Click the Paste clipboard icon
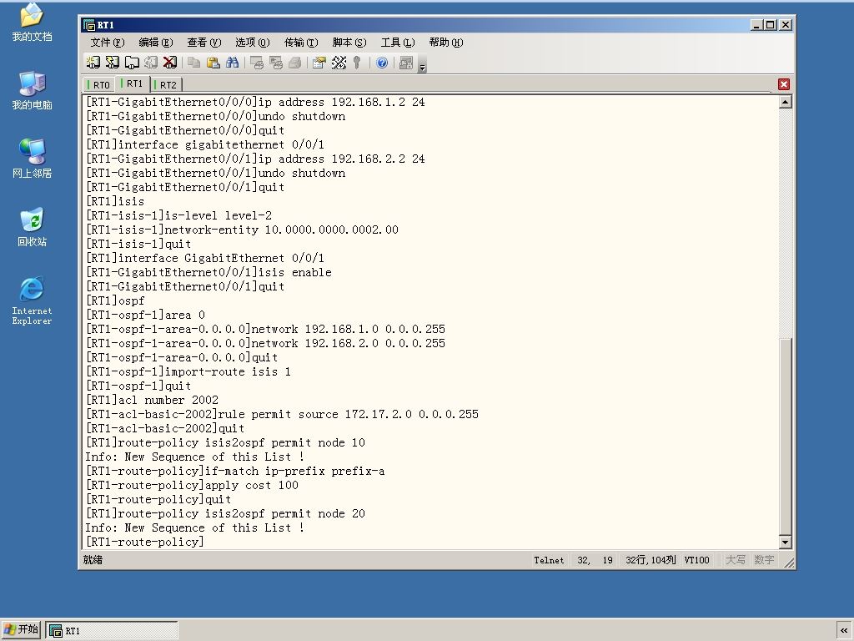The height and width of the screenshot is (641, 854). 213,63
